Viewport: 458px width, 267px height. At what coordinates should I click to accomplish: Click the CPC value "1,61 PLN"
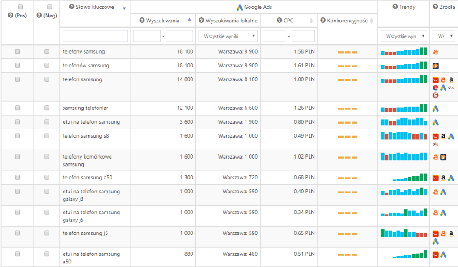[304, 65]
